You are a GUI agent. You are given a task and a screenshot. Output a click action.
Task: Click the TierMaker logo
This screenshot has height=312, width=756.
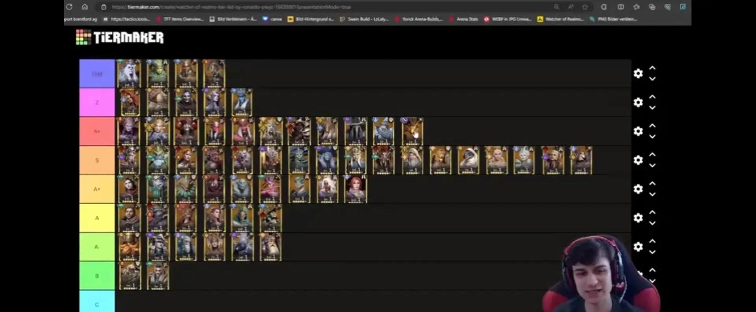pos(120,37)
